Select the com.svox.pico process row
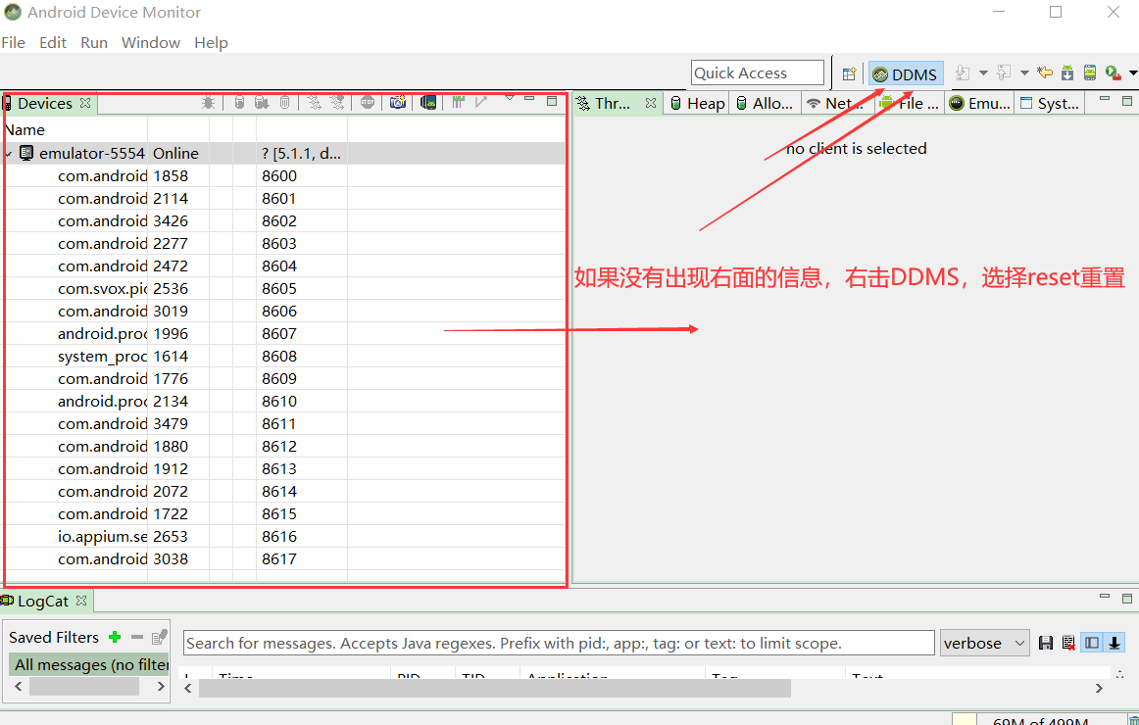This screenshot has width=1139, height=725. coord(284,288)
